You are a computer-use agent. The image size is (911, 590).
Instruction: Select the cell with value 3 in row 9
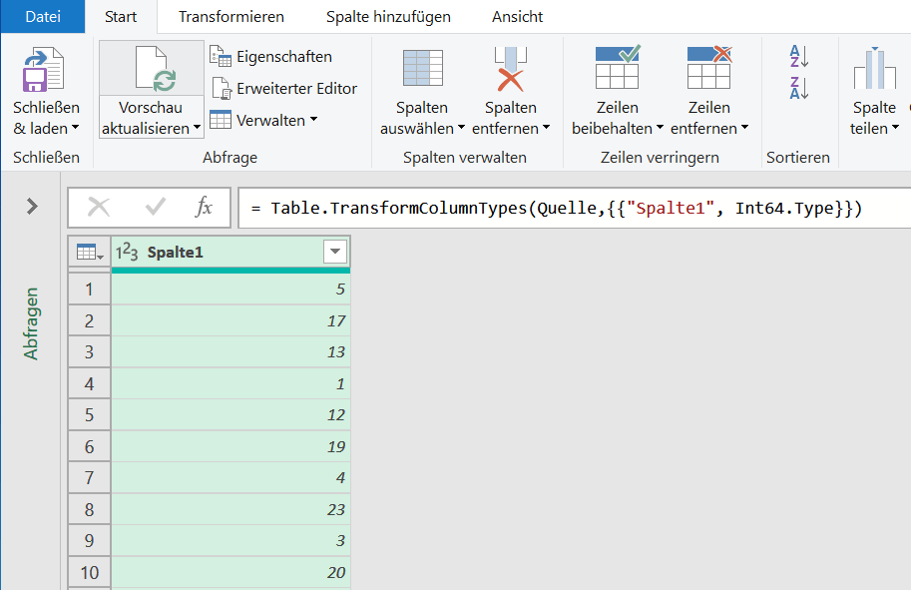230,541
